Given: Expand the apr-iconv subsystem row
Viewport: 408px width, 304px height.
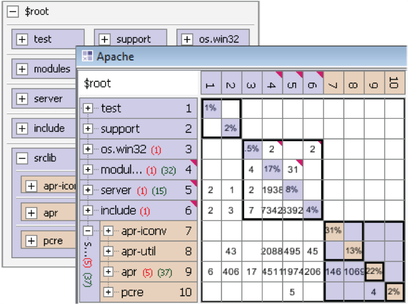Looking at the screenshot, I should click(x=108, y=231).
